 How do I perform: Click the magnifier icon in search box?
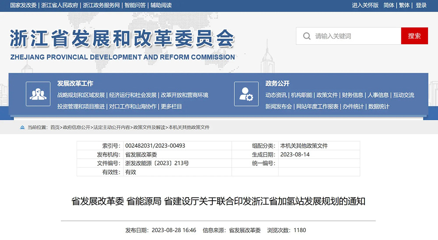pyautogui.click(x=307, y=36)
